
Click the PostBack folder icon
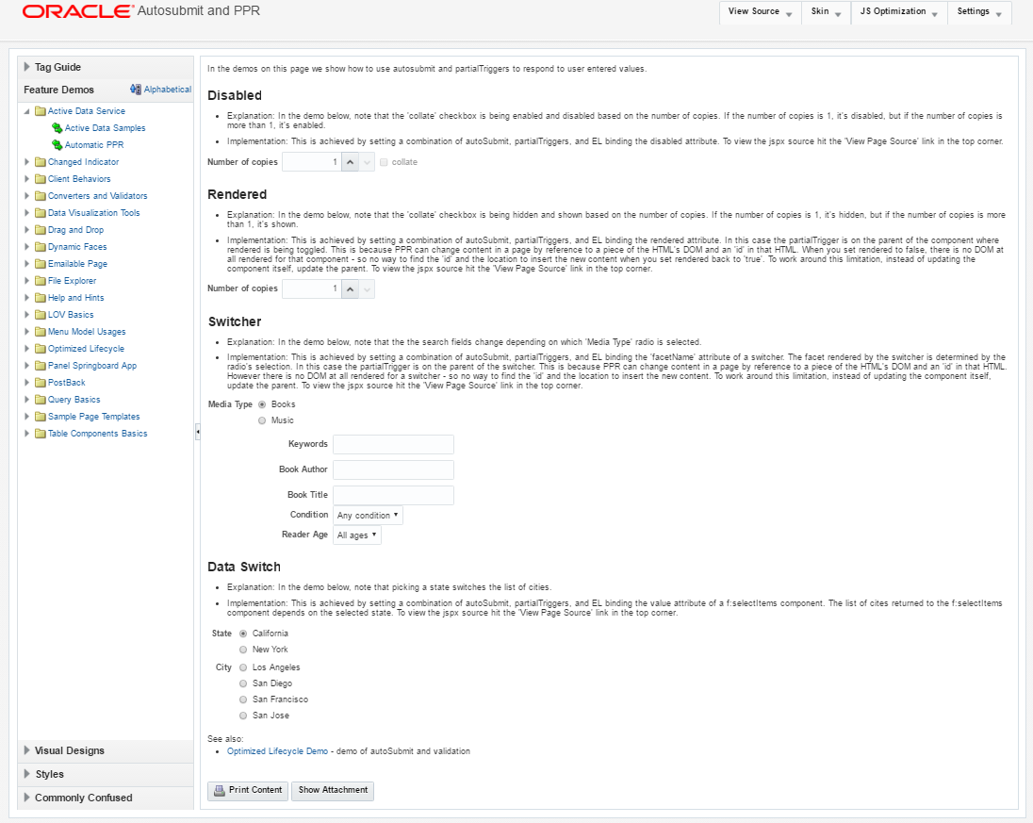[x=41, y=383]
